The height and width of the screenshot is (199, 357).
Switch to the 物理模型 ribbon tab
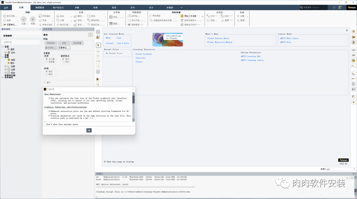(40, 8)
